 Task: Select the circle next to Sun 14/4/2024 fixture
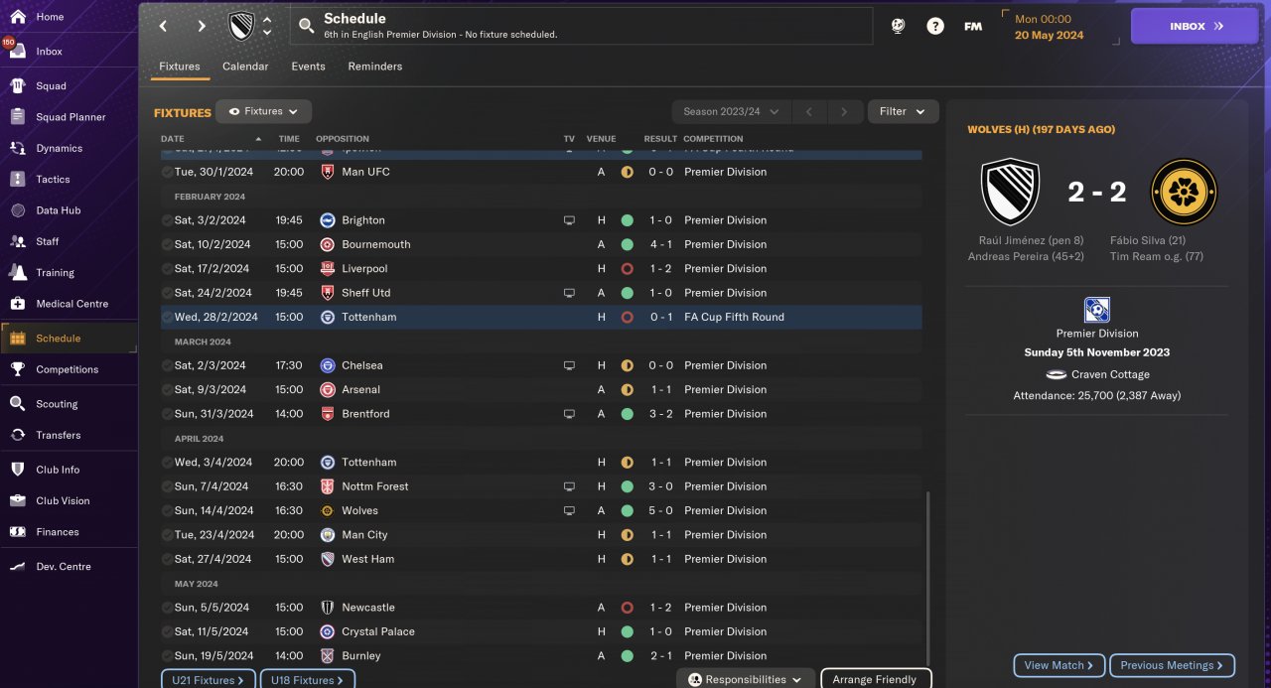[x=167, y=510]
